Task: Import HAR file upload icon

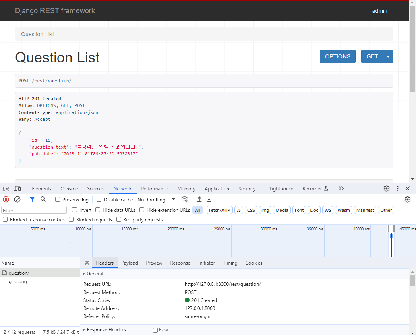Action: [199, 199]
